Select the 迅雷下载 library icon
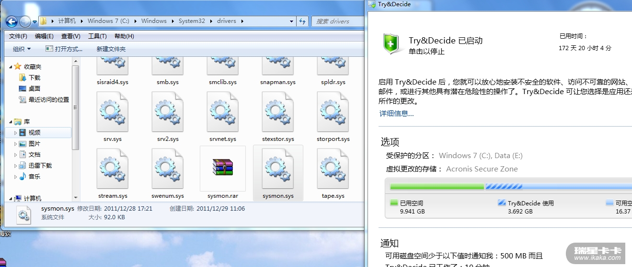This screenshot has height=267, width=632. click(23, 165)
